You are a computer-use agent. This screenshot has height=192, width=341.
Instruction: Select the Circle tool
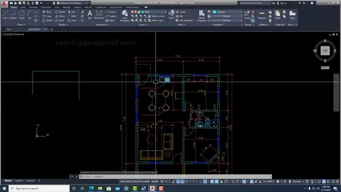coord(21,15)
